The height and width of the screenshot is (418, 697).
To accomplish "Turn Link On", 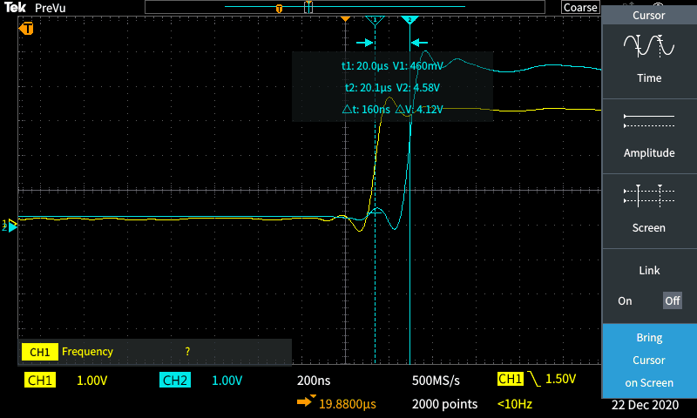I will pos(625,300).
